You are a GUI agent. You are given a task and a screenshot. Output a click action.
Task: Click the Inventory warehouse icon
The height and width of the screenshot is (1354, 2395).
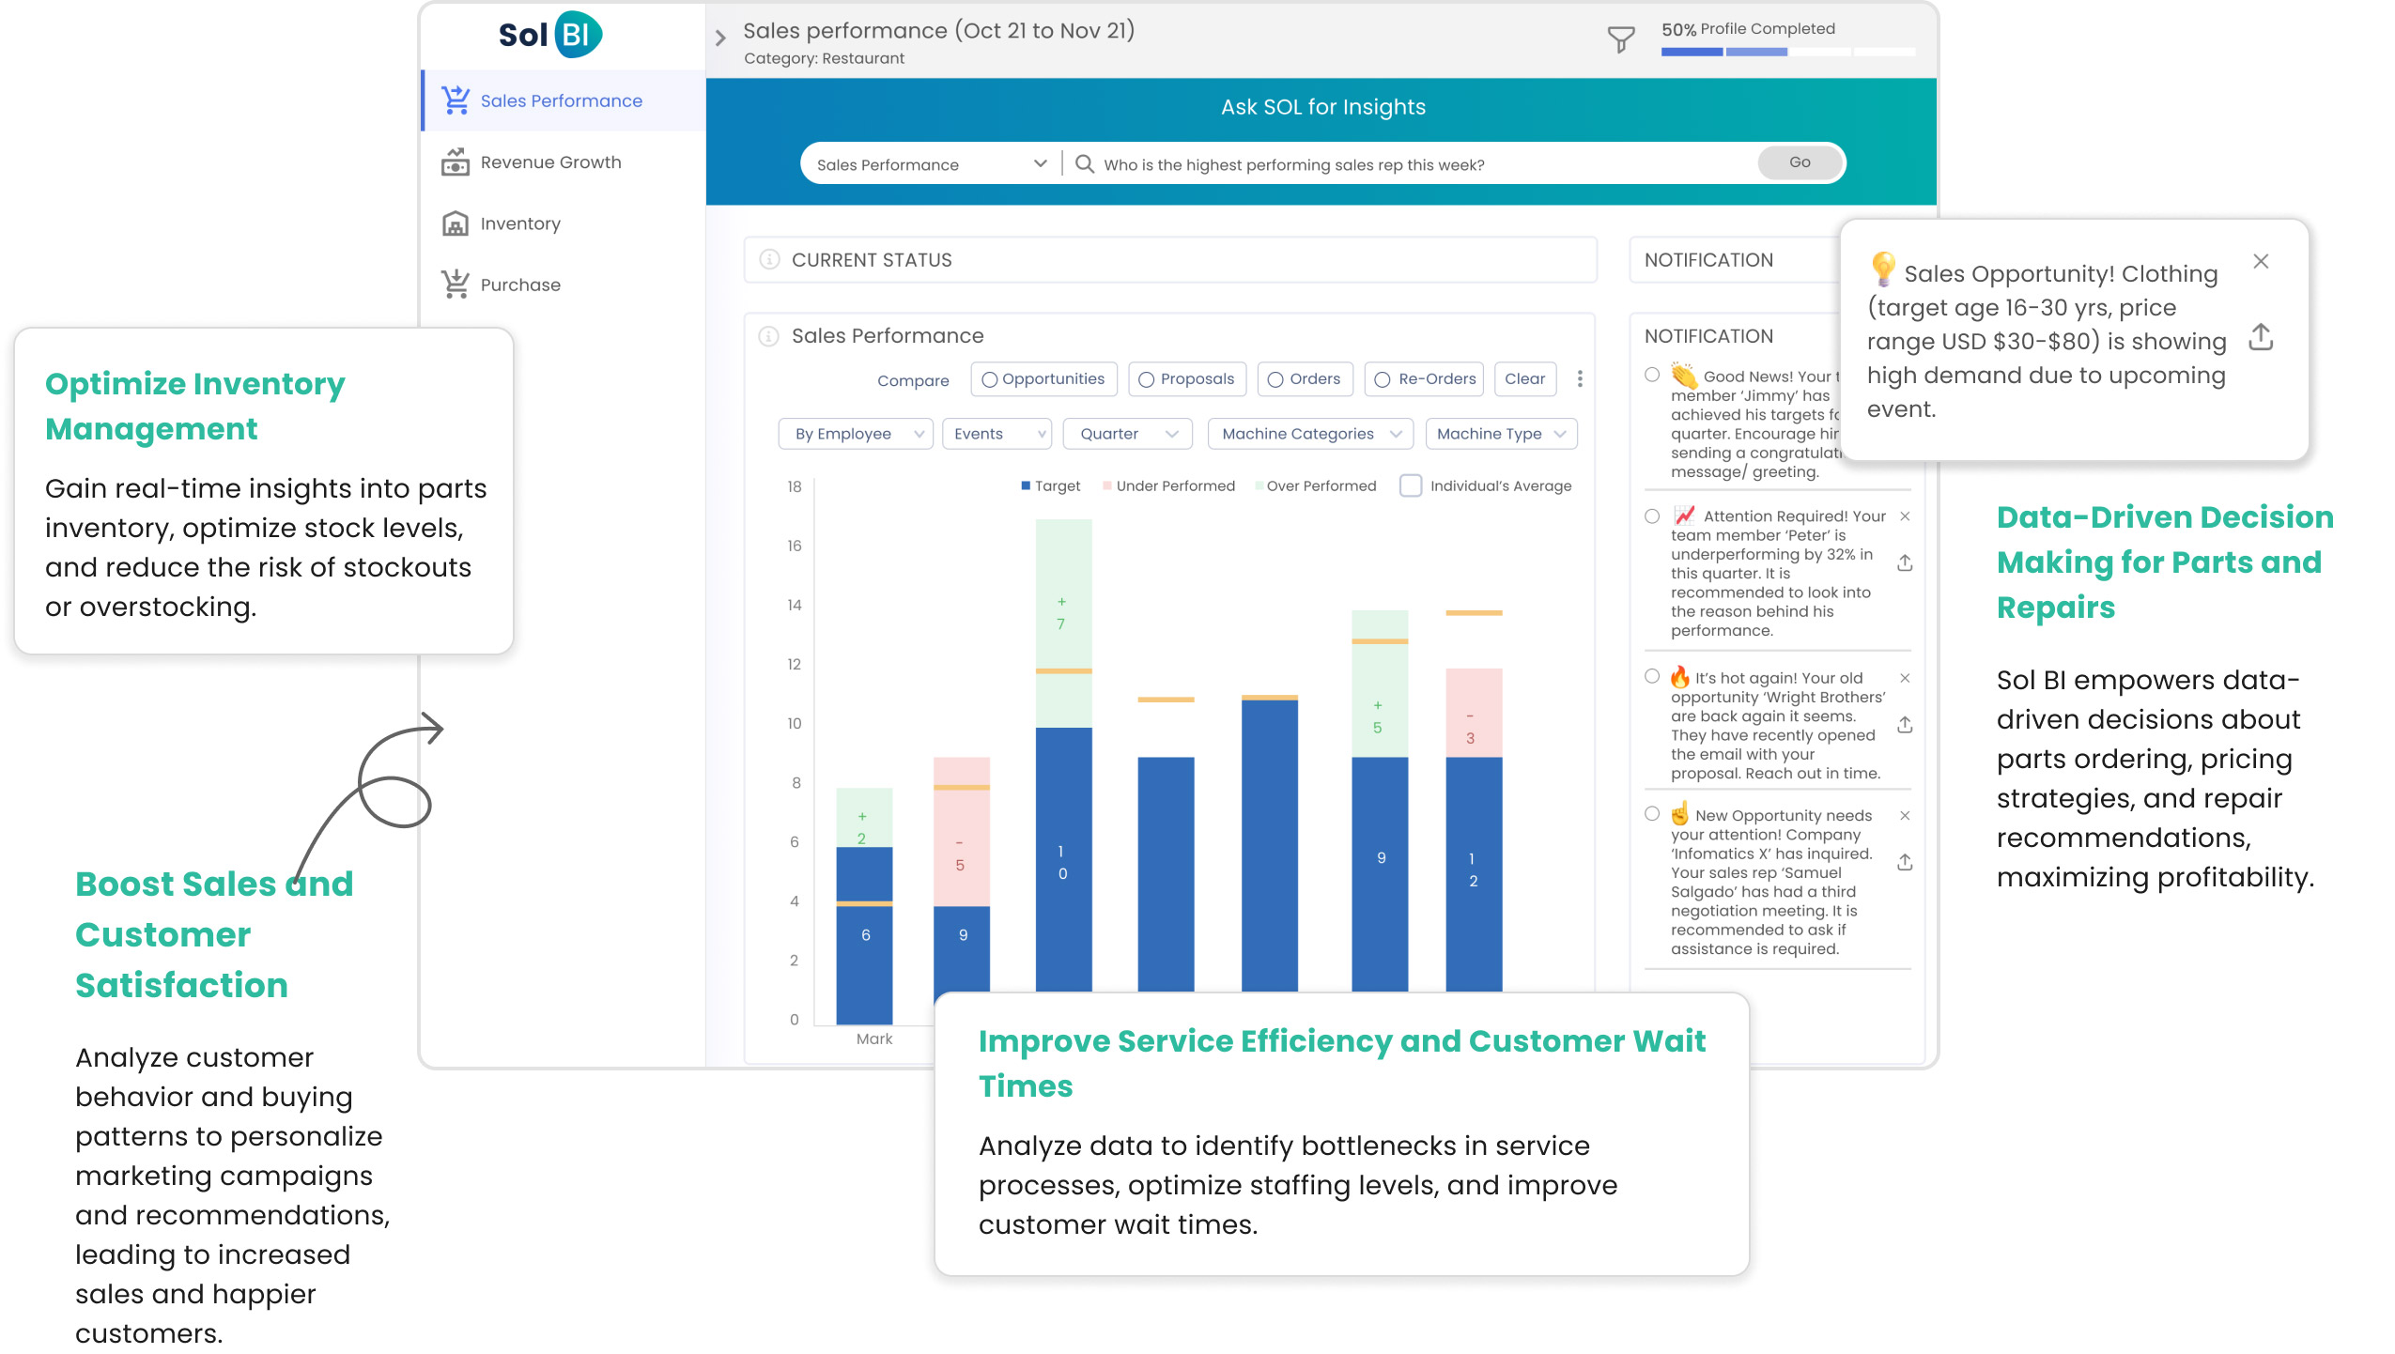pos(456,223)
